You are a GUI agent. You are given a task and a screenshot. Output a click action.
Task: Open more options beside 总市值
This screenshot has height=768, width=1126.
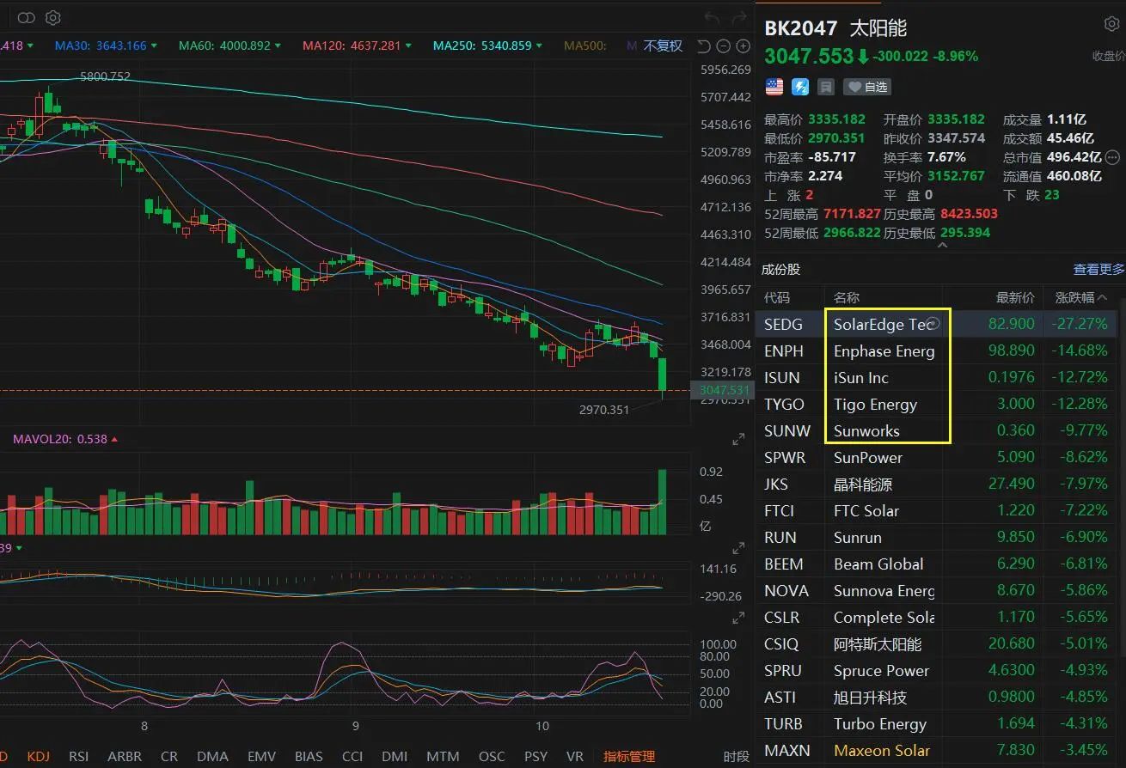[1112, 157]
